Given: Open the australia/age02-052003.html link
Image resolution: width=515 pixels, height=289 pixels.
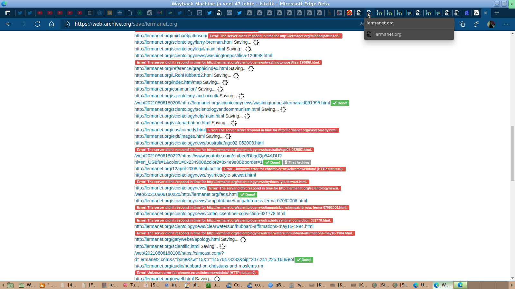Looking at the screenshot, I should tap(199, 143).
